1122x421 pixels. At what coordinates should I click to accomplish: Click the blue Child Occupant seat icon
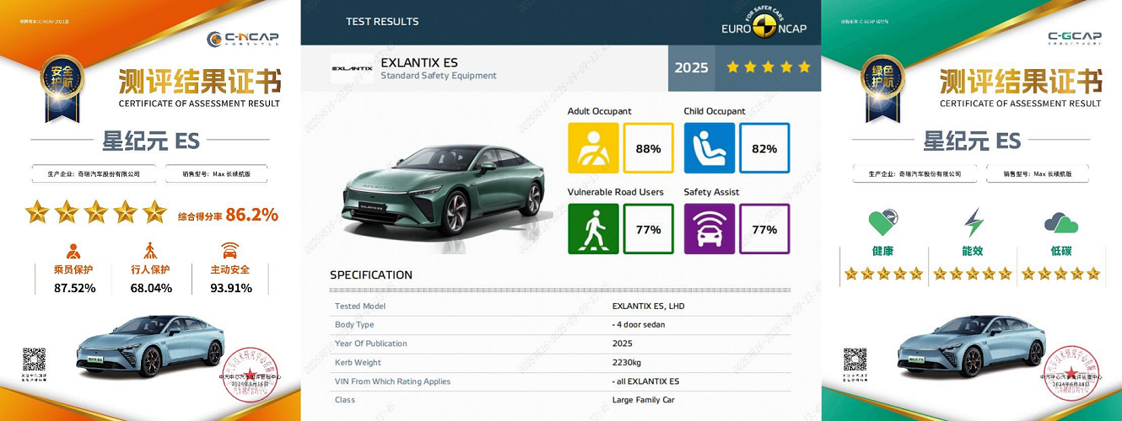coord(709,148)
